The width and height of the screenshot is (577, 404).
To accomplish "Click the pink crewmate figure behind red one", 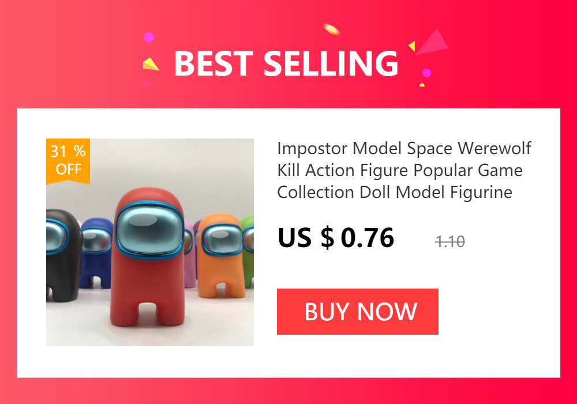I will coord(190,255).
